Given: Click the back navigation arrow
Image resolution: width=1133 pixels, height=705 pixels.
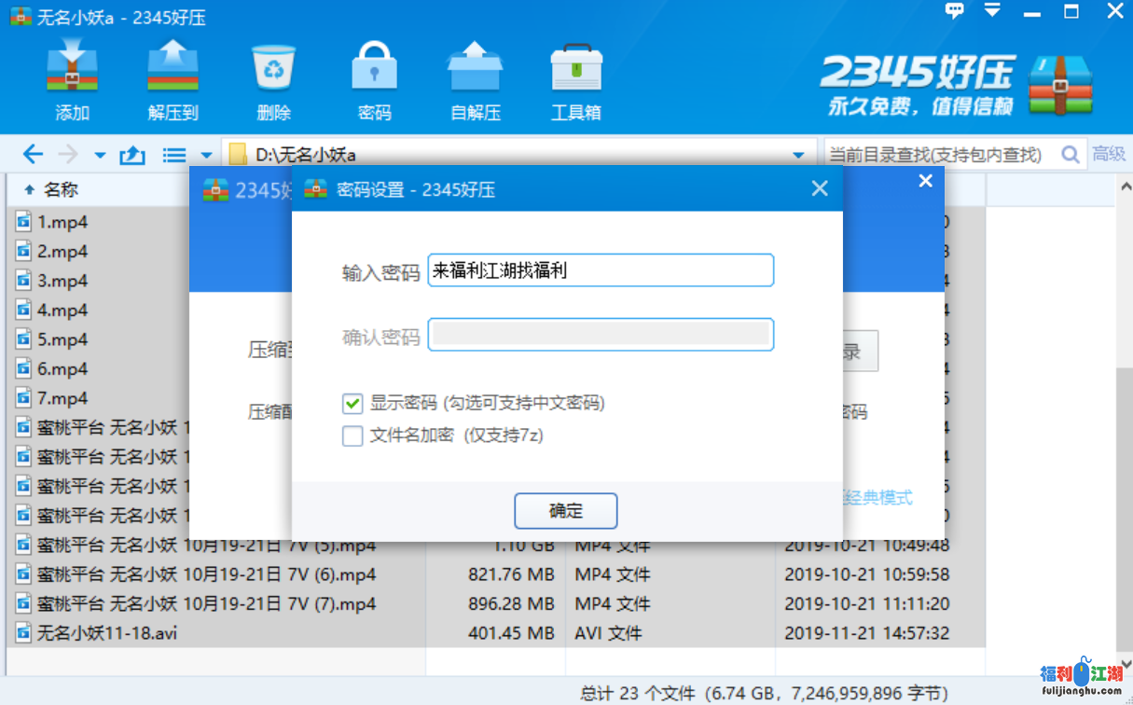Looking at the screenshot, I should coord(33,155).
